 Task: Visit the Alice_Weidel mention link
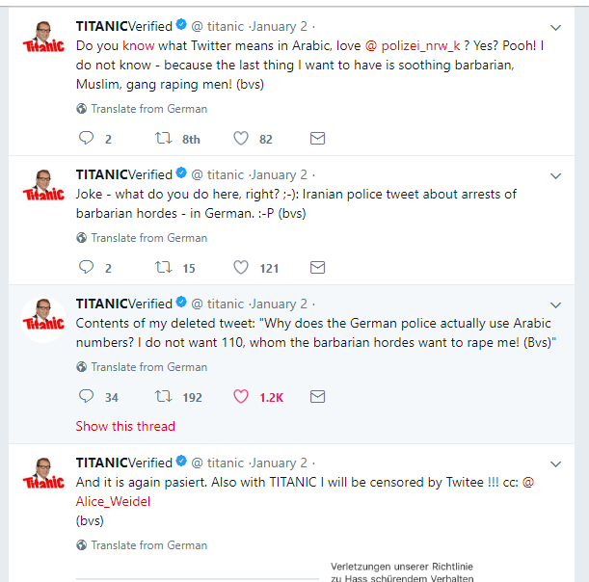coord(114,501)
